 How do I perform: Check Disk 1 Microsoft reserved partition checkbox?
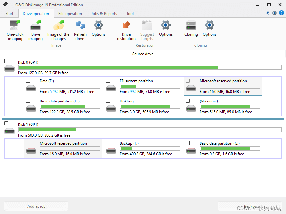coord(28,143)
